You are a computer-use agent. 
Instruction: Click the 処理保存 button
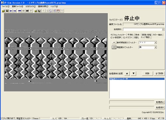(160, 107)
